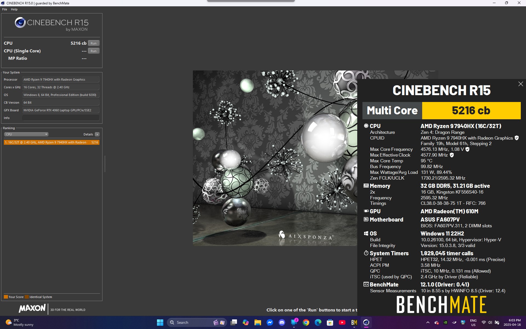The image size is (526, 329).
Task: Click the shield icon beside Max Effective Clock
Action: (x=452, y=155)
